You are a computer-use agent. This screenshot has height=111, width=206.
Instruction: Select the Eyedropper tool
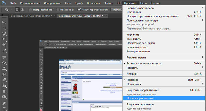pos(4,51)
